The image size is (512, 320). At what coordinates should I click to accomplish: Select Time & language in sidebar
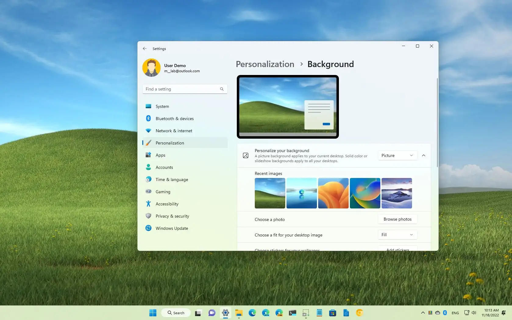172,180
